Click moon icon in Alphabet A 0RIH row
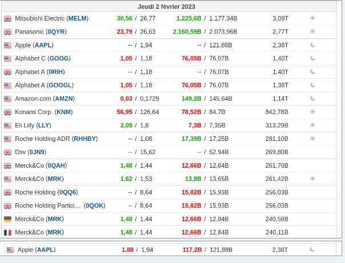 pyautogui.click(x=312, y=72)
